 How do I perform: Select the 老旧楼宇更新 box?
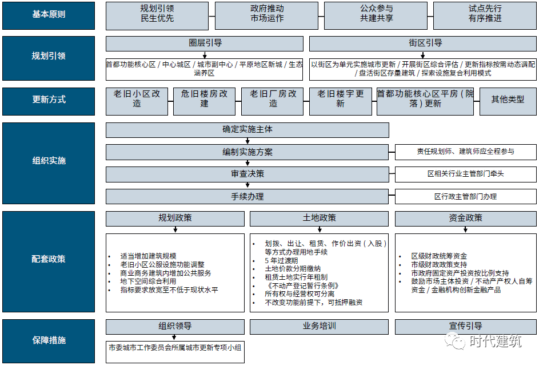pos(341,101)
